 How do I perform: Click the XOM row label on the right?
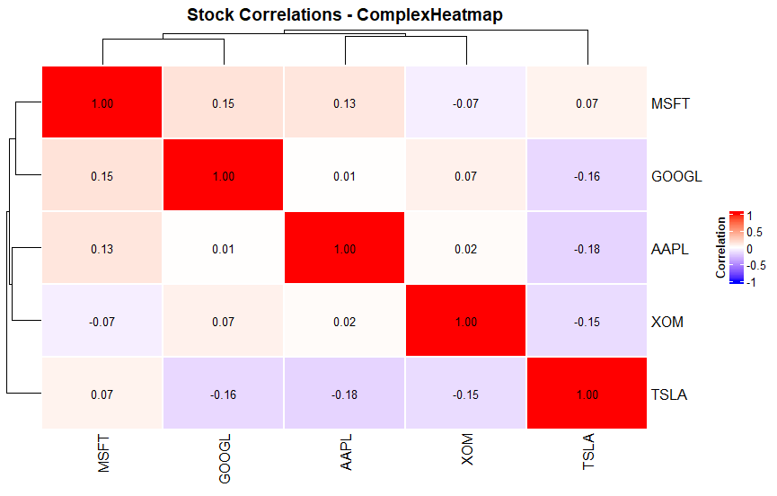click(x=667, y=322)
